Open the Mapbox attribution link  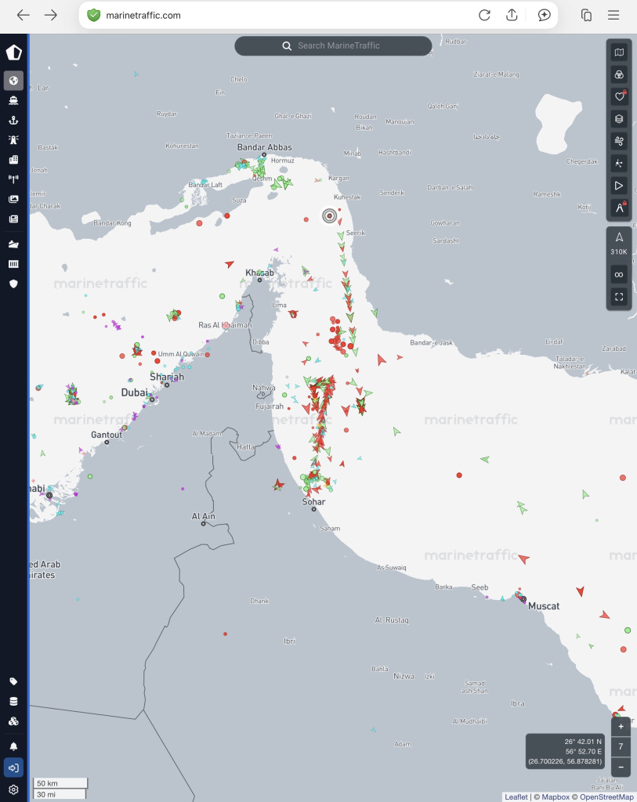point(556,797)
